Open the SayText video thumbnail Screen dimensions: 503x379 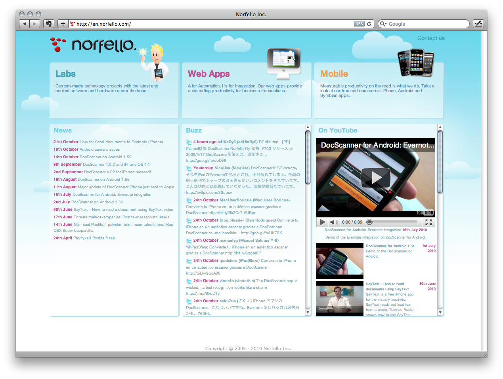click(340, 299)
